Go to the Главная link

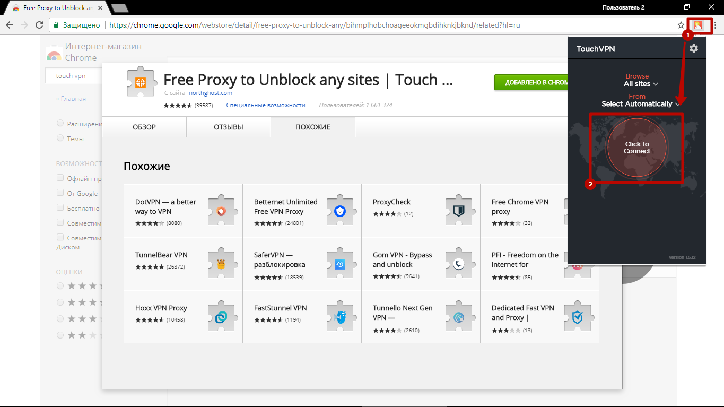tap(71, 99)
